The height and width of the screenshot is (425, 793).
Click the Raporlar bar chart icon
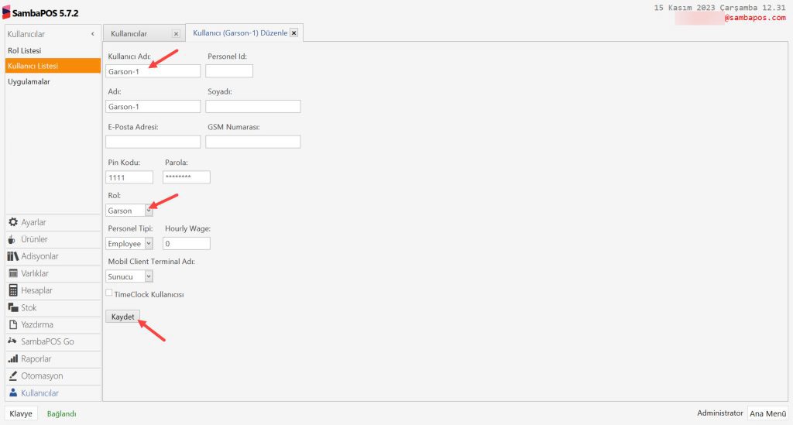pos(13,358)
